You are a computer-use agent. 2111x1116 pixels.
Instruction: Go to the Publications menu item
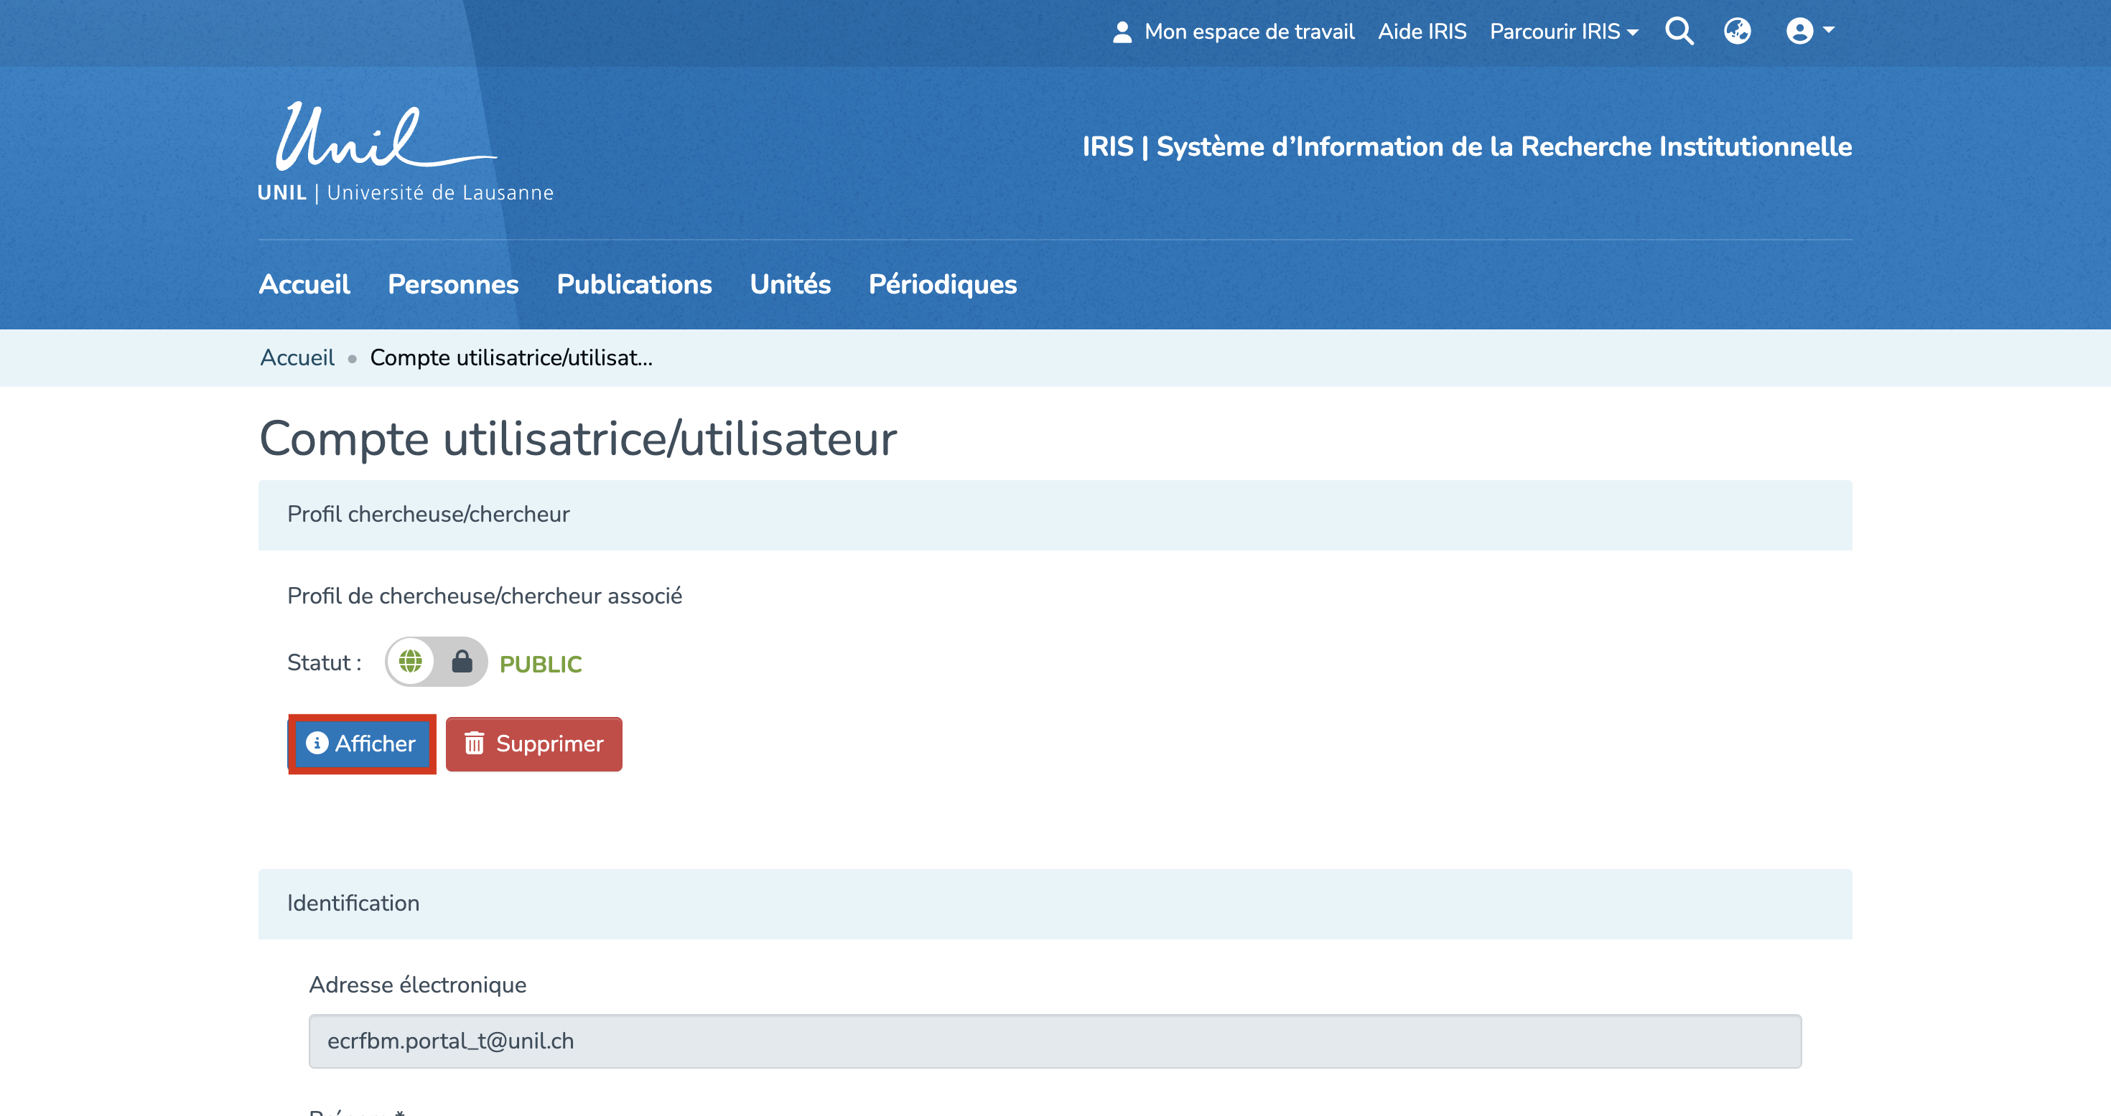633,284
